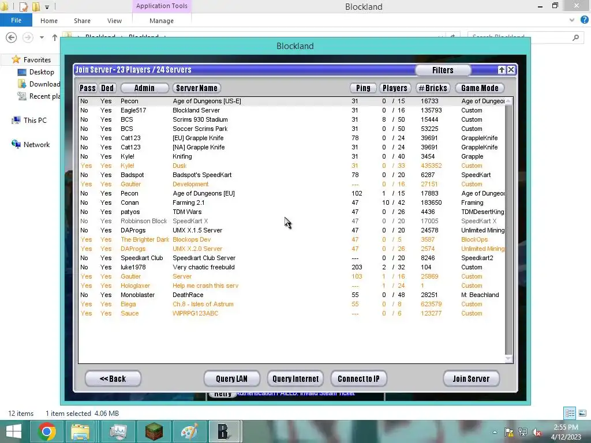Sort by the Admin column header

[x=144, y=88]
